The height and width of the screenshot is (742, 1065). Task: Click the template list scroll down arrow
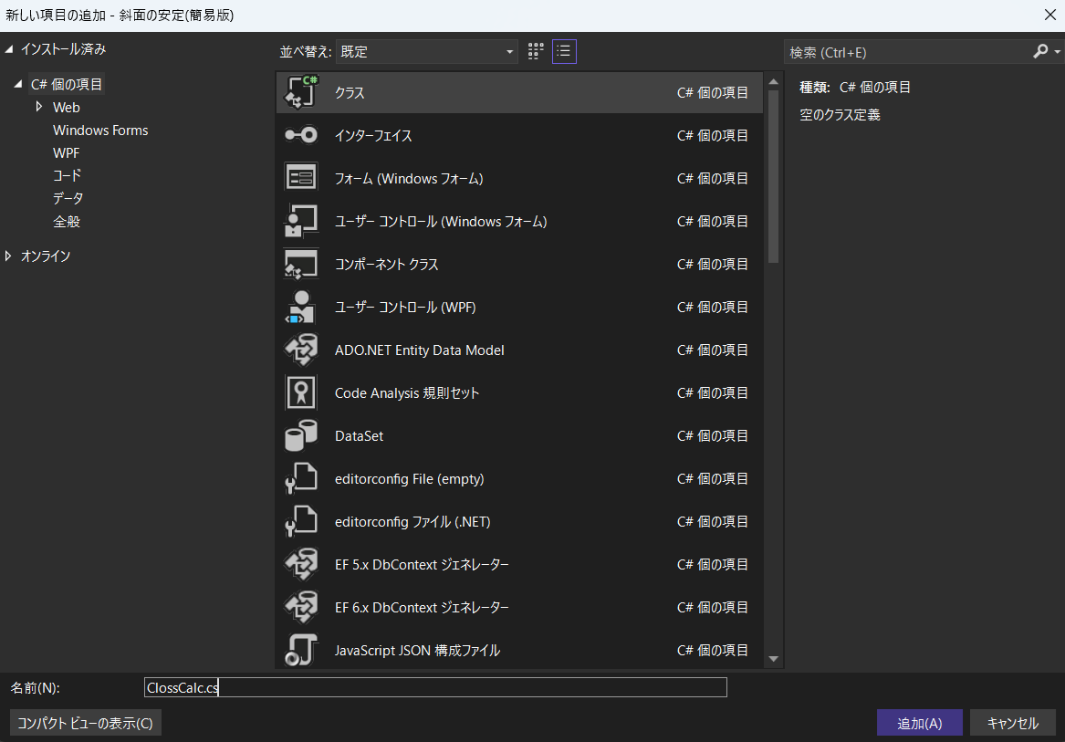(773, 658)
